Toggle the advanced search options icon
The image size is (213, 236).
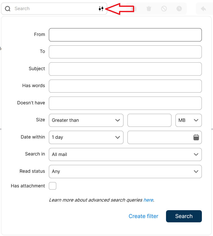(x=101, y=9)
